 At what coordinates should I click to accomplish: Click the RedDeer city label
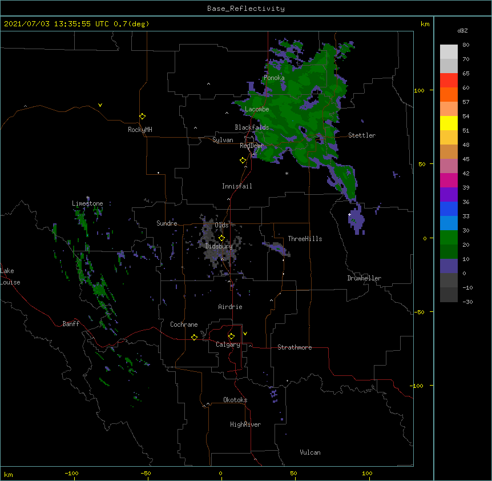(x=252, y=146)
